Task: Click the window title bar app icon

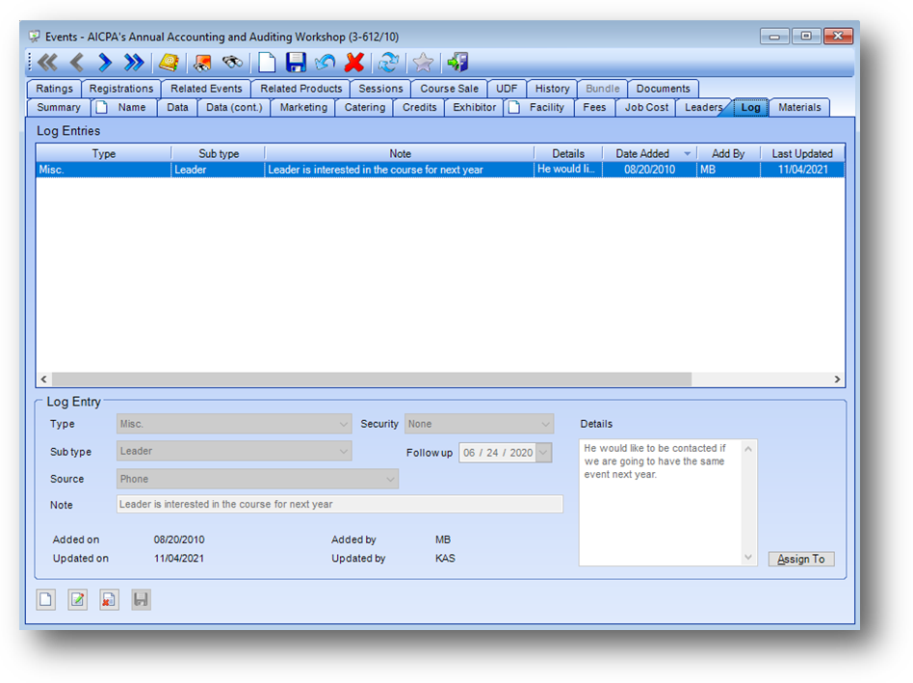Action: pyautogui.click(x=35, y=37)
